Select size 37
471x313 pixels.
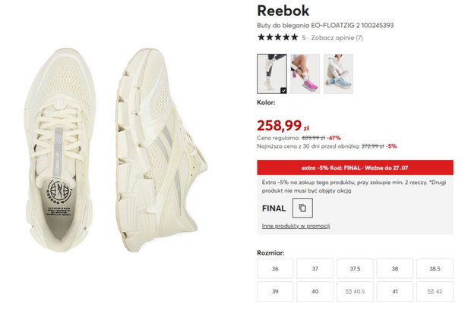(315, 268)
